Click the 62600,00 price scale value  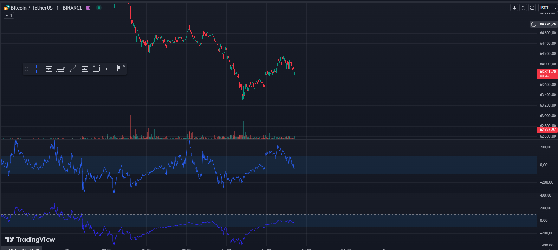548,136
